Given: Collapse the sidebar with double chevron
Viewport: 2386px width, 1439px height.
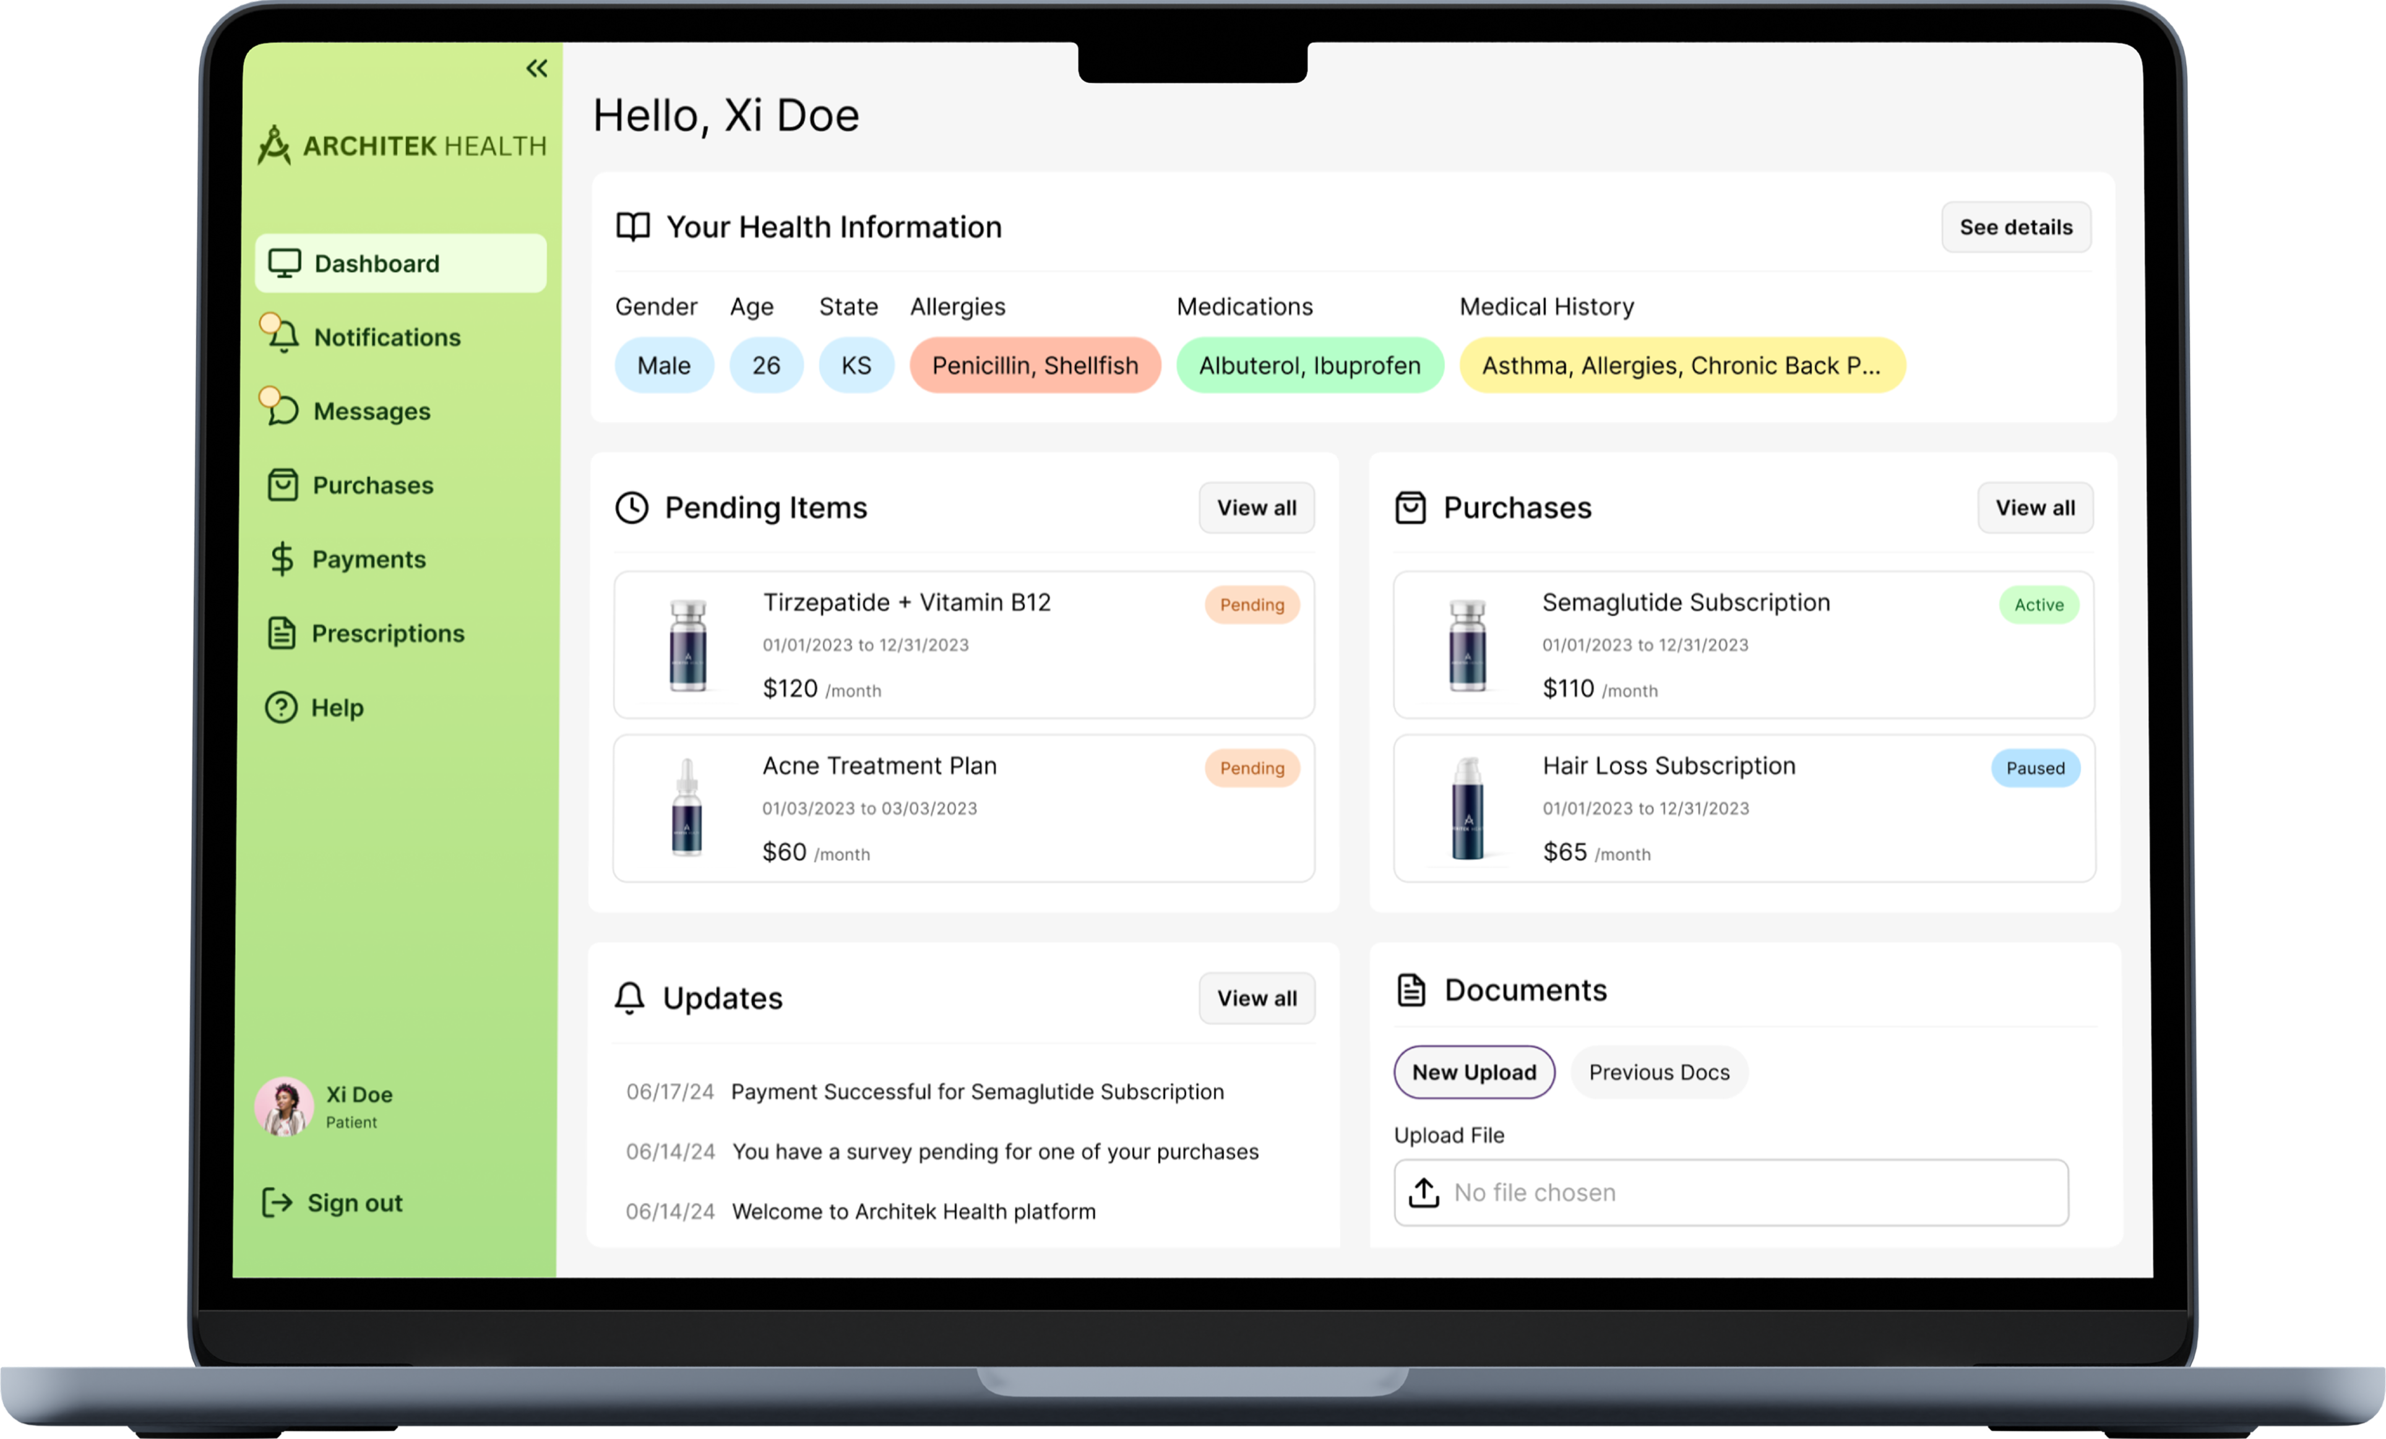Looking at the screenshot, I should click(x=536, y=68).
